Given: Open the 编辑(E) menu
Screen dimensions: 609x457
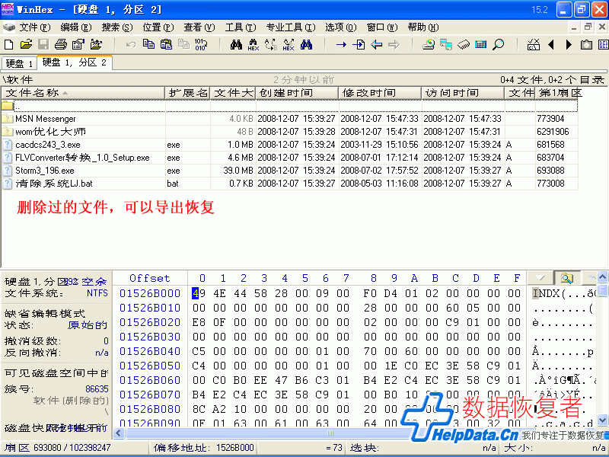Looking at the screenshot, I should [75, 27].
